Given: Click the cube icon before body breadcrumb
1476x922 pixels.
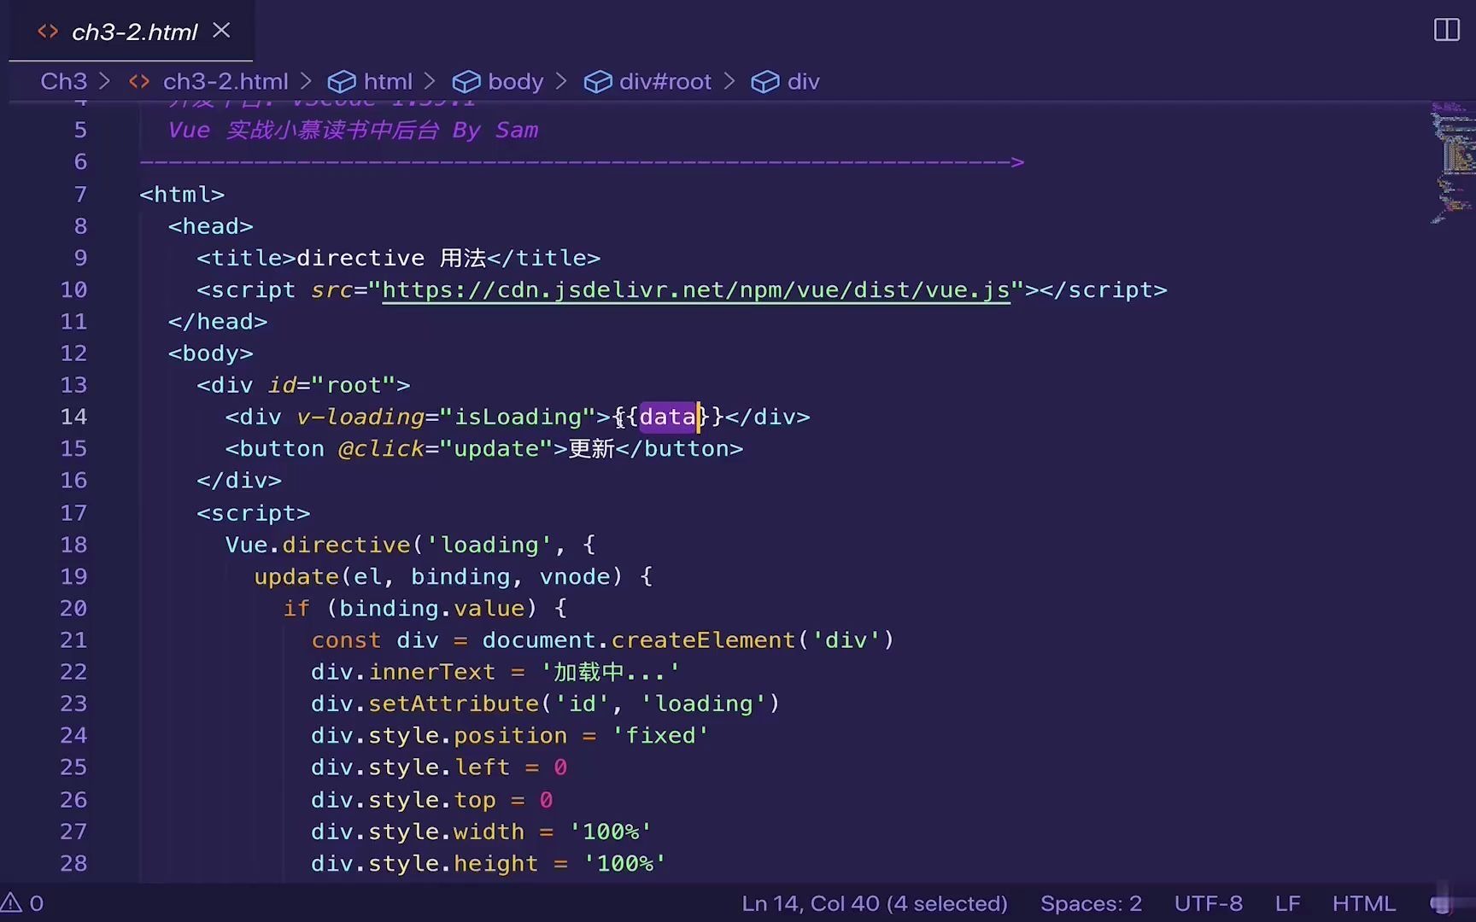Looking at the screenshot, I should click(x=466, y=81).
